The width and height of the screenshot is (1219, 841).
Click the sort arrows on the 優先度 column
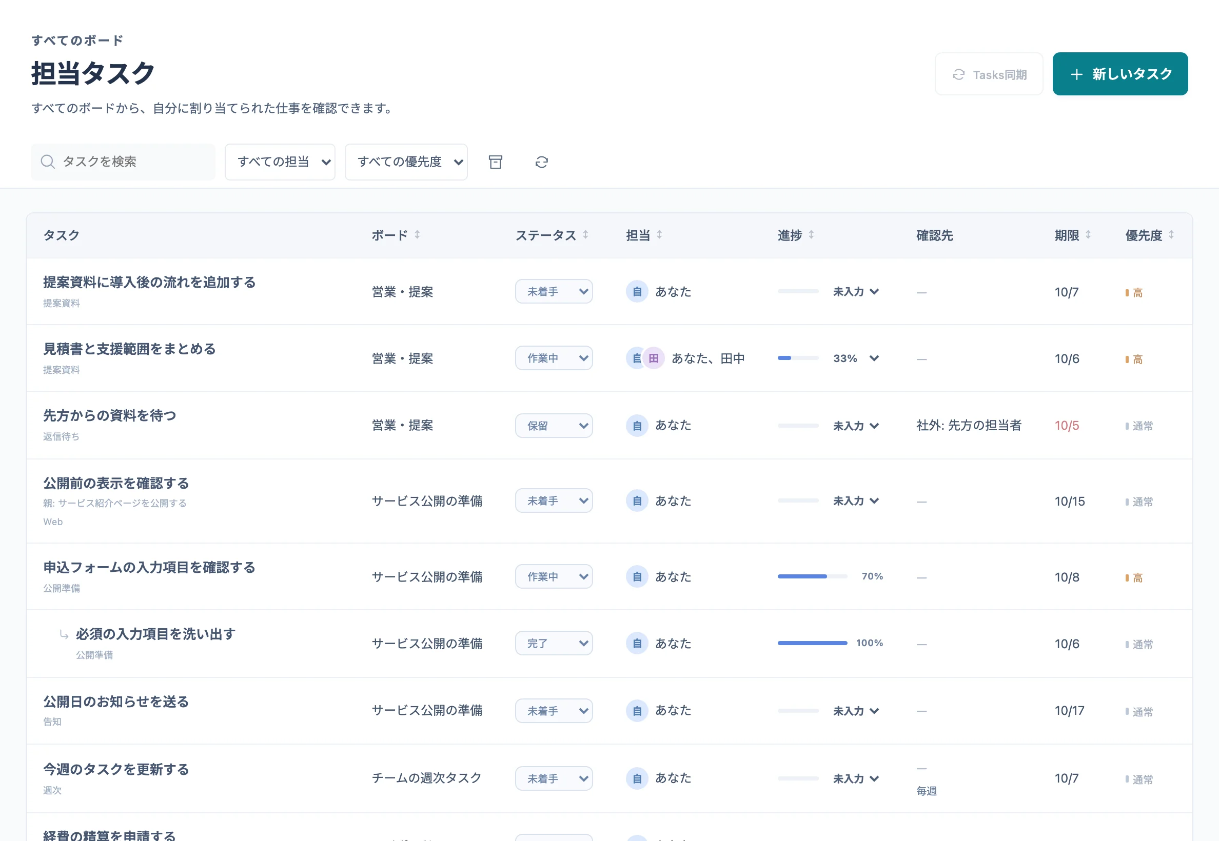(1171, 234)
